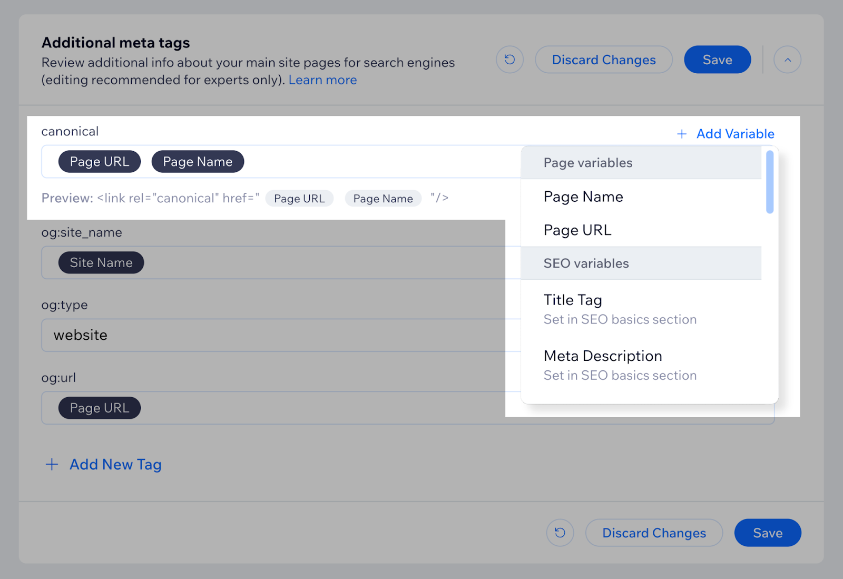843x579 pixels.
Task: Choose the Title Tag SEO variable
Action: tap(573, 300)
